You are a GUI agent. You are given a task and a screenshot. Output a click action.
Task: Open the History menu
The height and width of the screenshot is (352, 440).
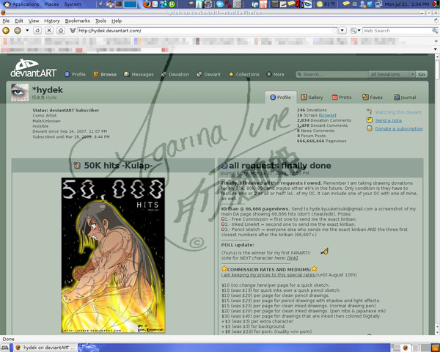click(52, 21)
